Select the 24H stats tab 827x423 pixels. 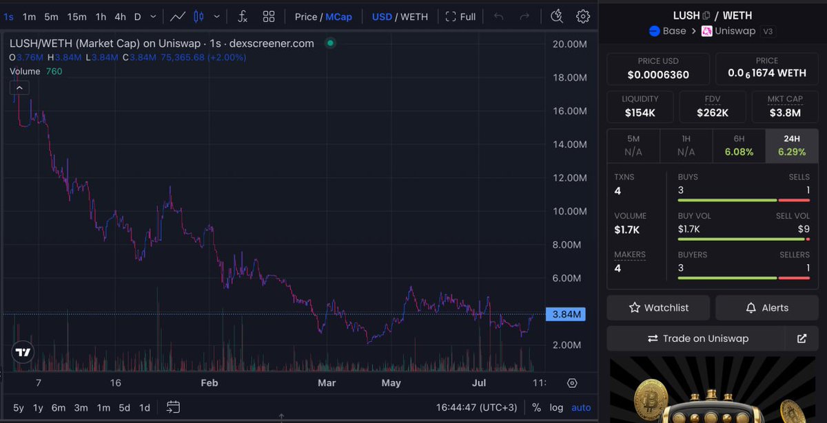(792, 145)
